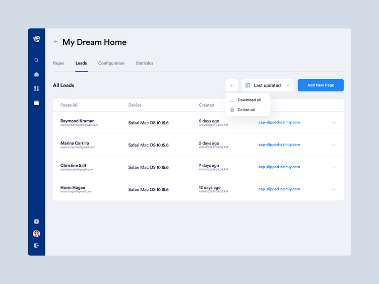Click email christine.salt@gmail.com
Image resolution: width=379 pixels, height=284 pixels.
[77, 170]
